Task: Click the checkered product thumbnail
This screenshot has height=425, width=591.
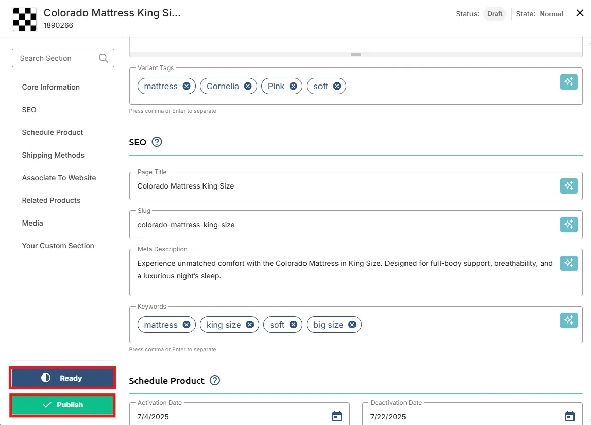Action: tap(25, 19)
